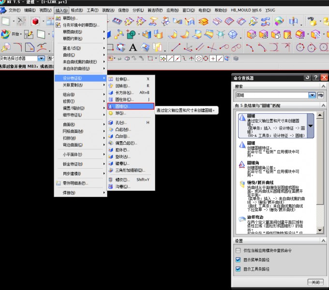329x290 pixels.
Task: Choose 零件明细表(P)... menu entry
Action: point(81,183)
